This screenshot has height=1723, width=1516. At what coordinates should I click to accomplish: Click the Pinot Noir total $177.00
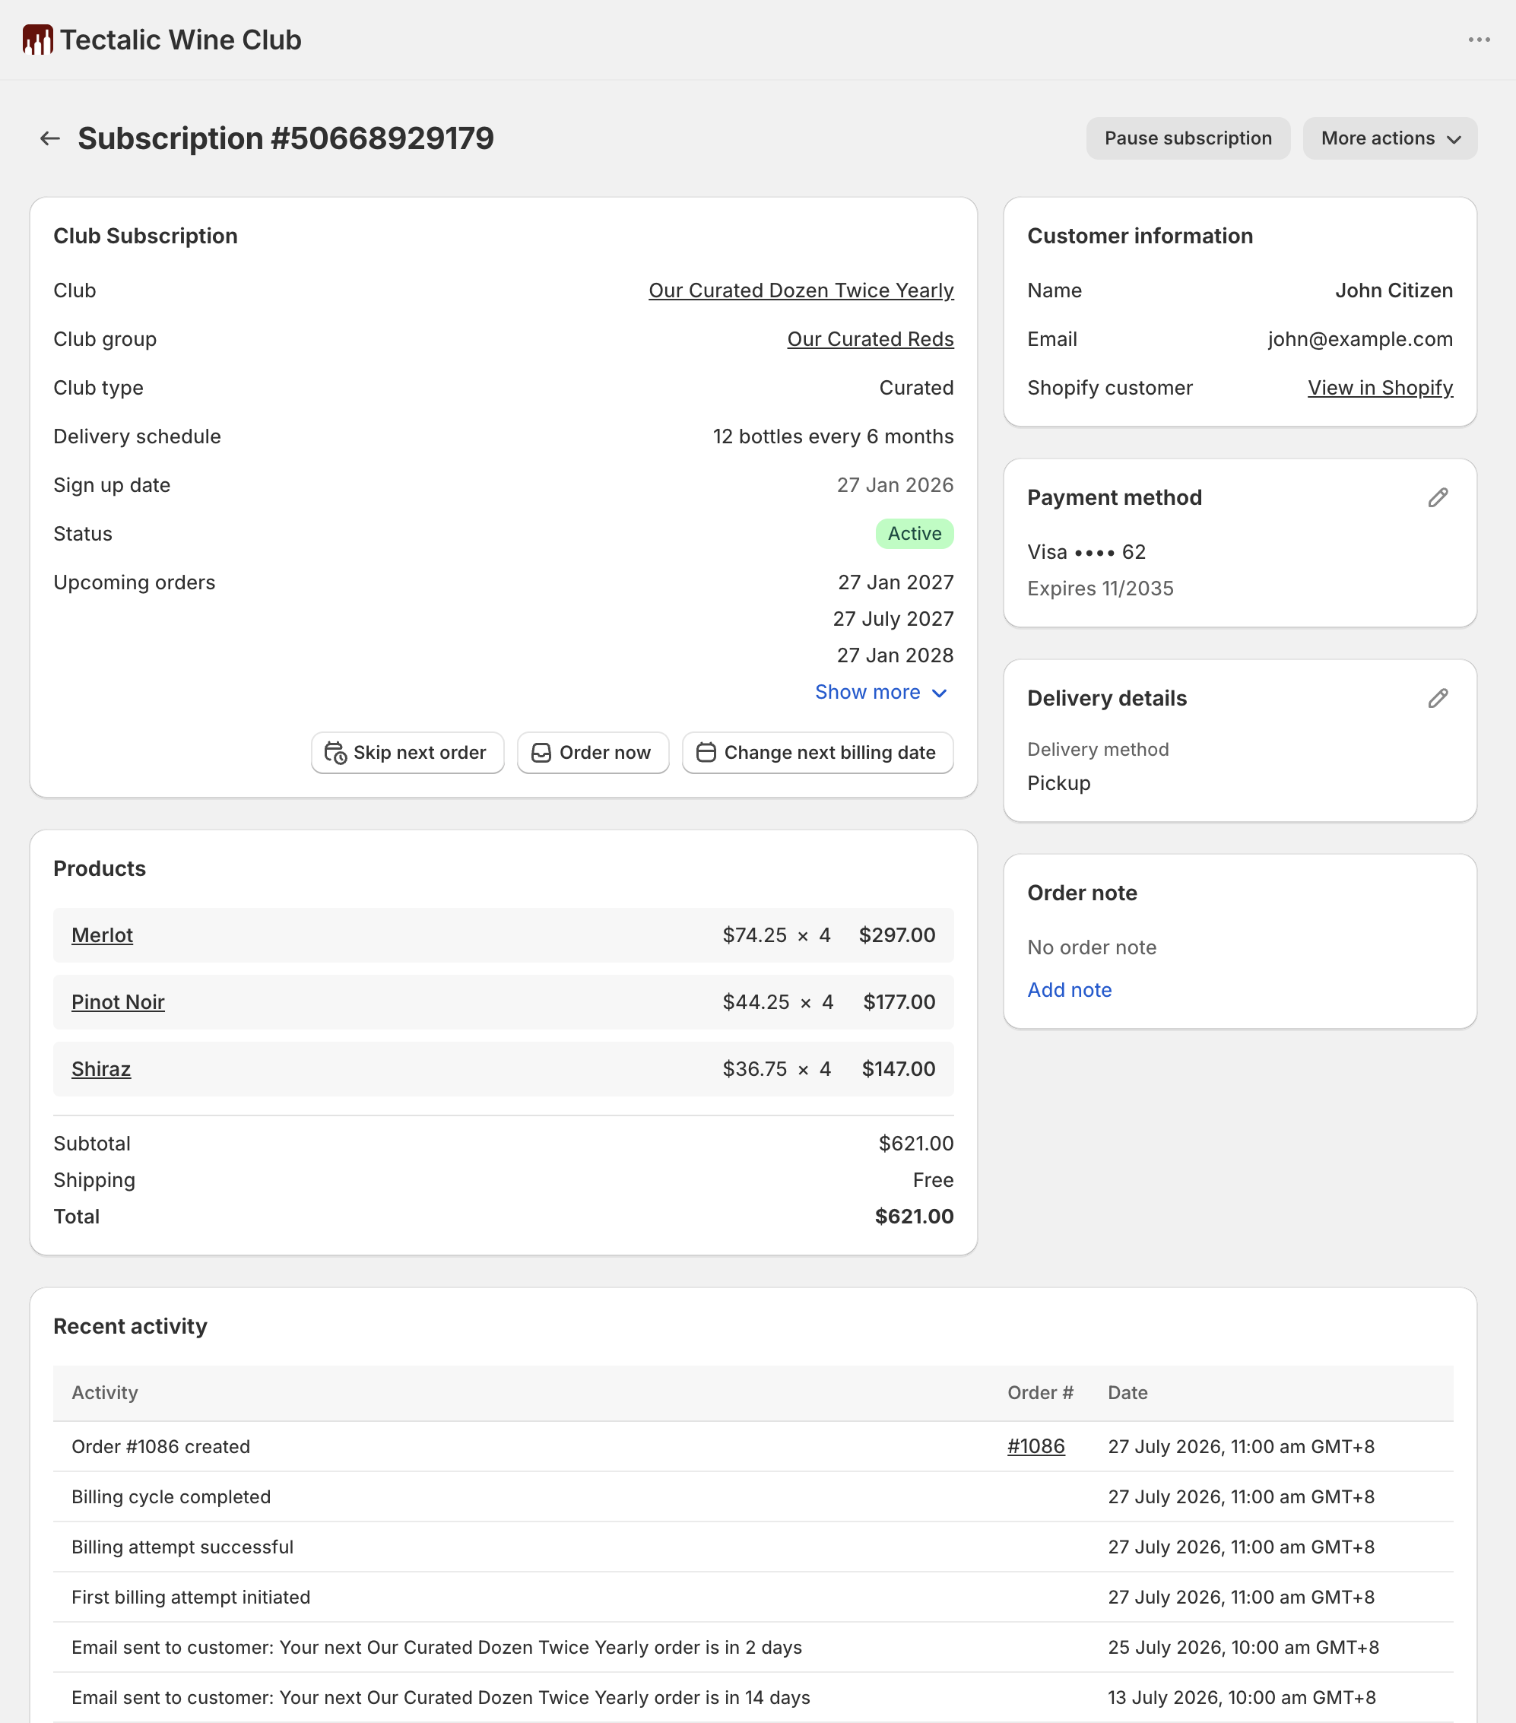899,1001
